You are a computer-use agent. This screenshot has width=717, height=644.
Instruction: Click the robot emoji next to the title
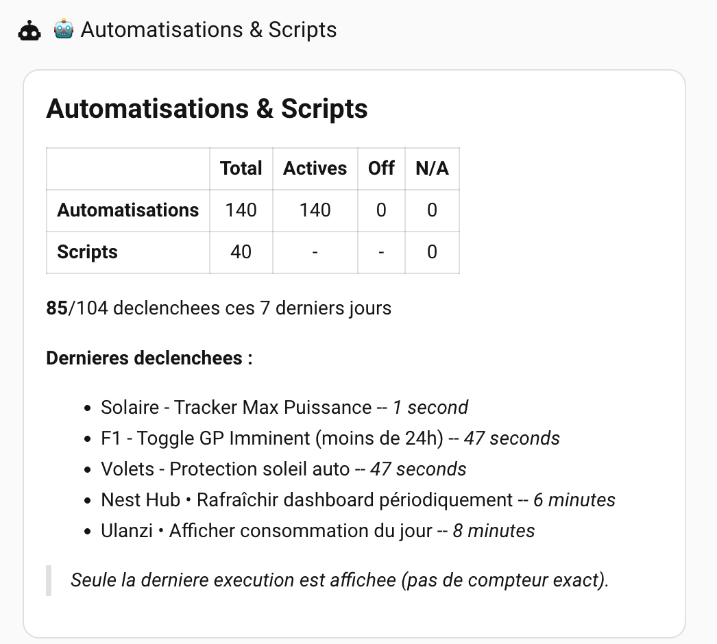point(62,29)
